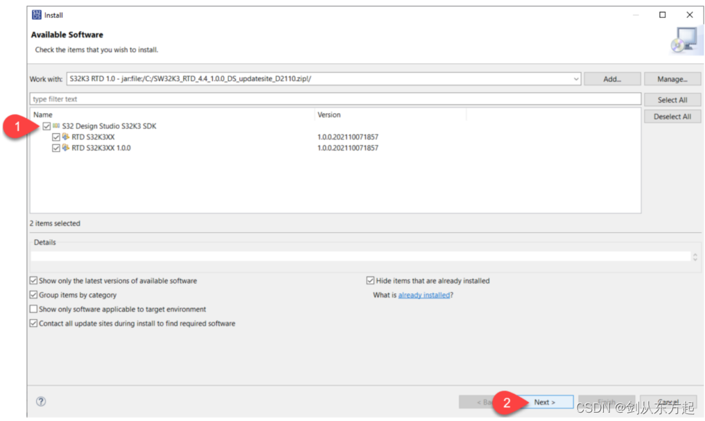Click the Deselect All button
This screenshot has height=421, width=705.
click(x=672, y=117)
